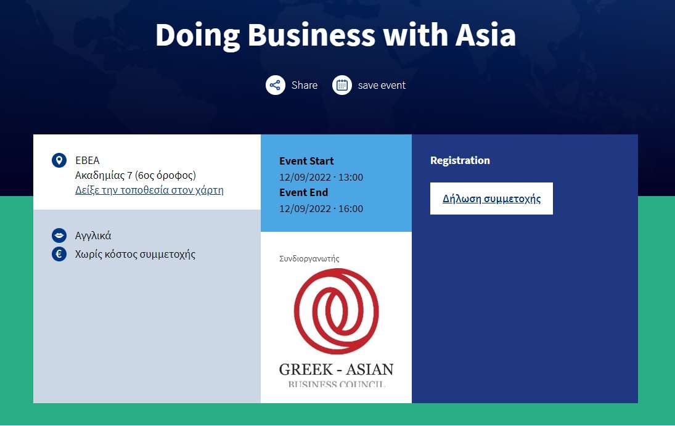Click the Share icon
This screenshot has height=426, width=675.
[x=276, y=85]
